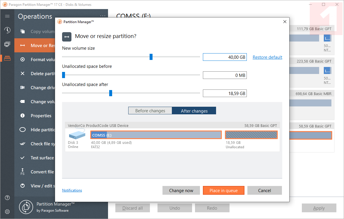Screen dimensions: 344x219
Task: Select the 111,79 GB disk's L... partition
Action: click(x=327, y=38)
